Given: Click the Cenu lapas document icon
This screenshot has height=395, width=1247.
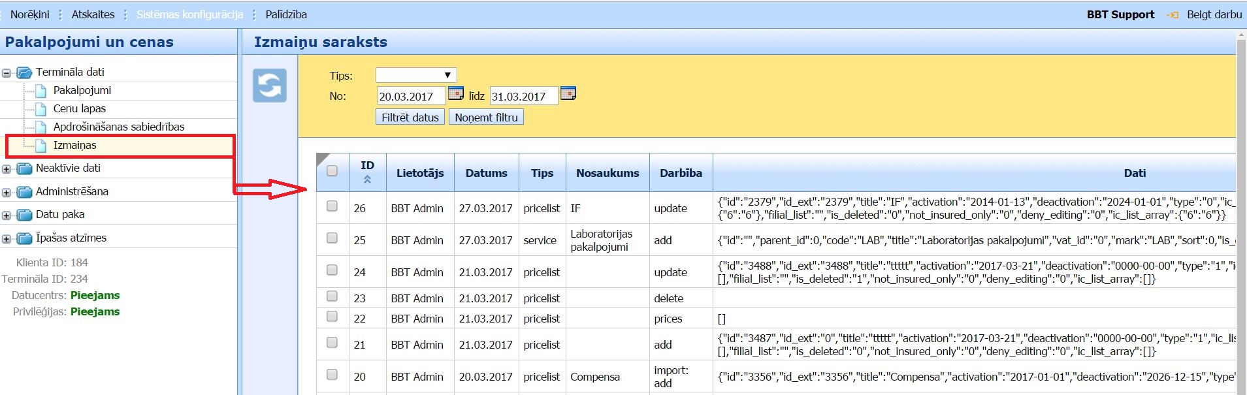Looking at the screenshot, I should tap(41, 109).
